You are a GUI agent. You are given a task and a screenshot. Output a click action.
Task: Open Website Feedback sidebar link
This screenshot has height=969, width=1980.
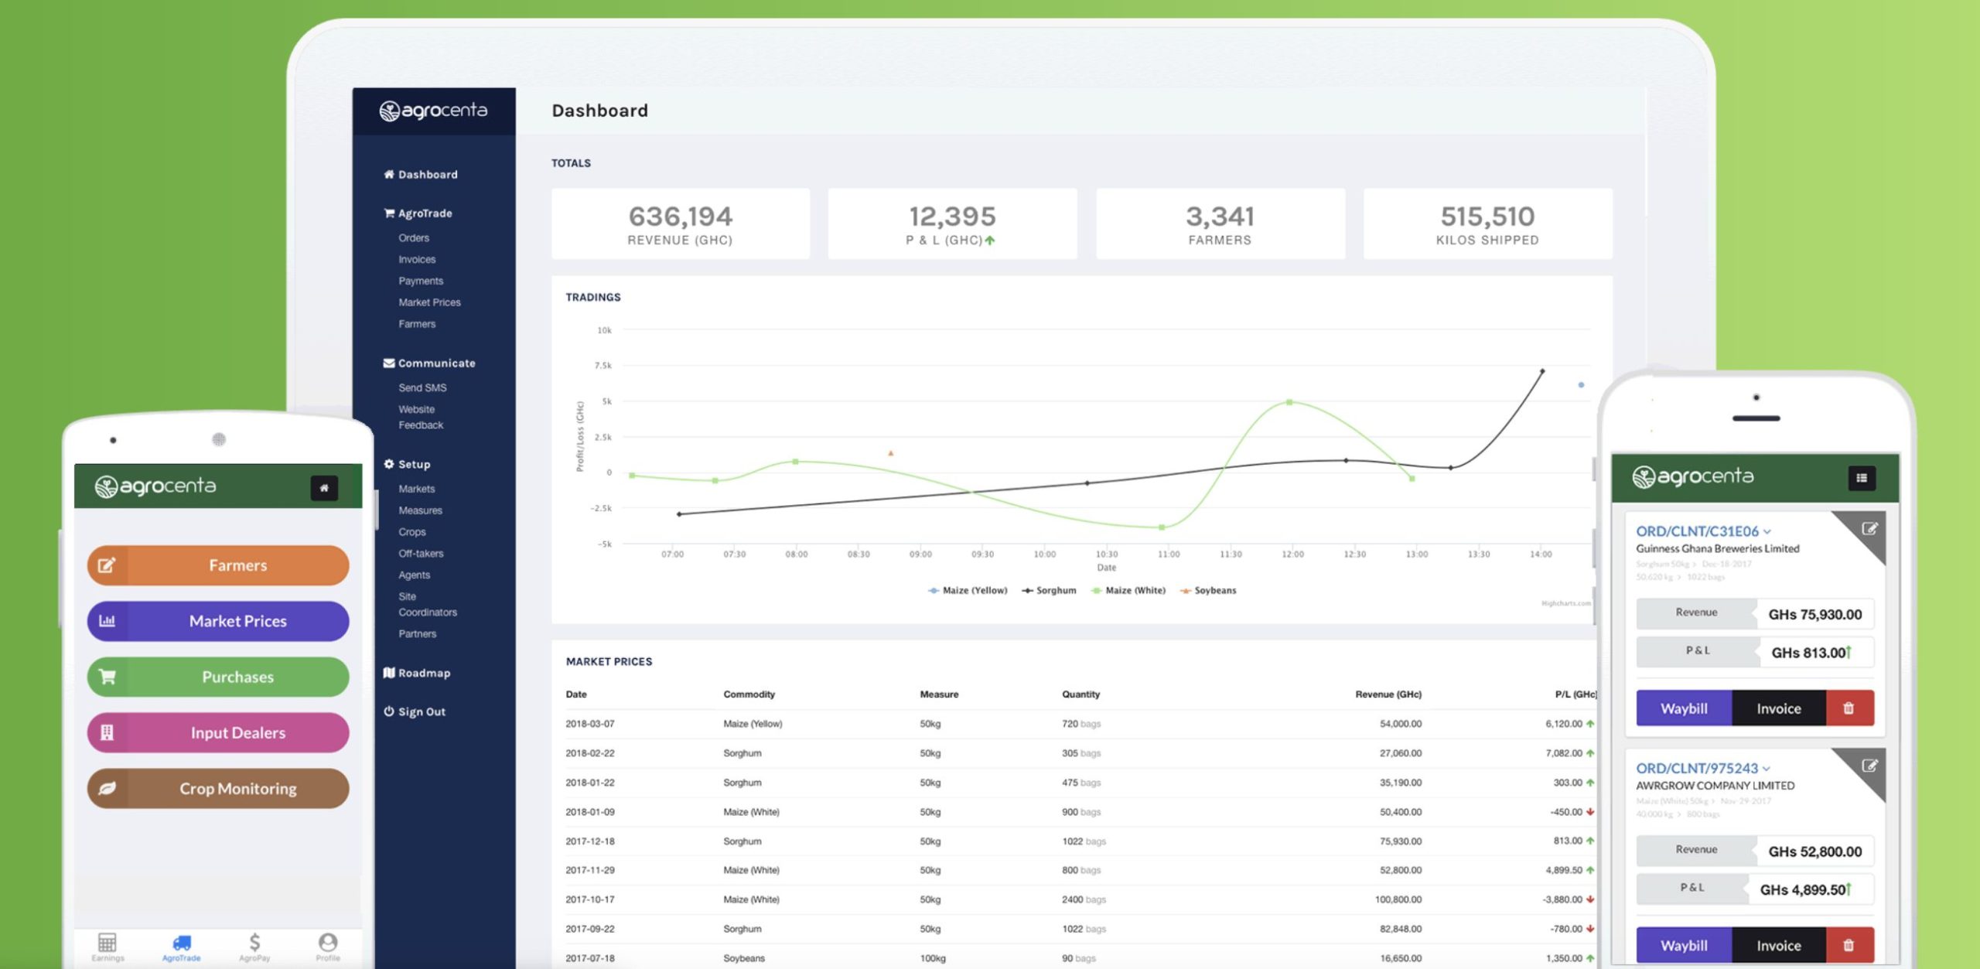(x=421, y=418)
